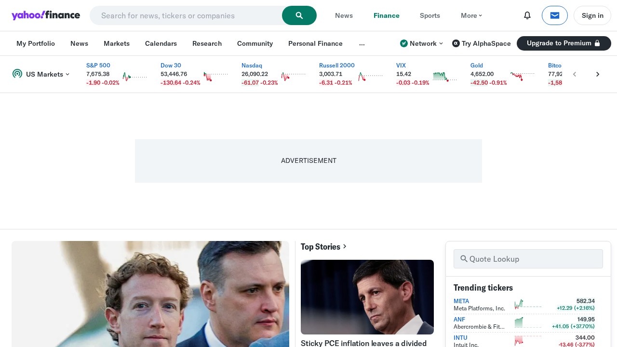Click the Sticky PCE inflation headline
This screenshot has height=347, width=617.
click(x=364, y=343)
